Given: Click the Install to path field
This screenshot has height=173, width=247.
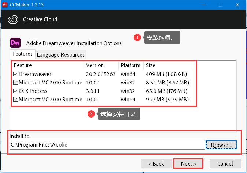Looking at the screenshot, I should point(107,145).
